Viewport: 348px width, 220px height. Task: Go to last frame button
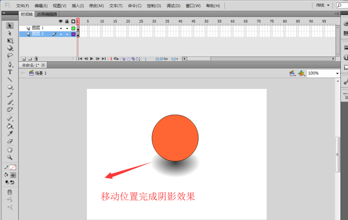(x=104, y=58)
